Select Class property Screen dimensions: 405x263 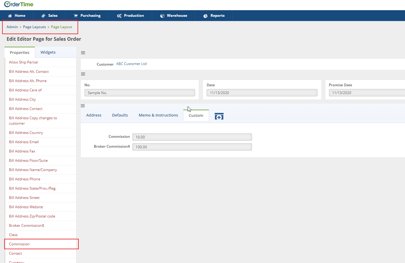pyautogui.click(x=41, y=235)
